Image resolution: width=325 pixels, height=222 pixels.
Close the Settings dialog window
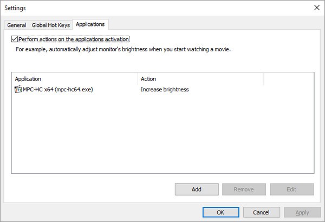316,8
